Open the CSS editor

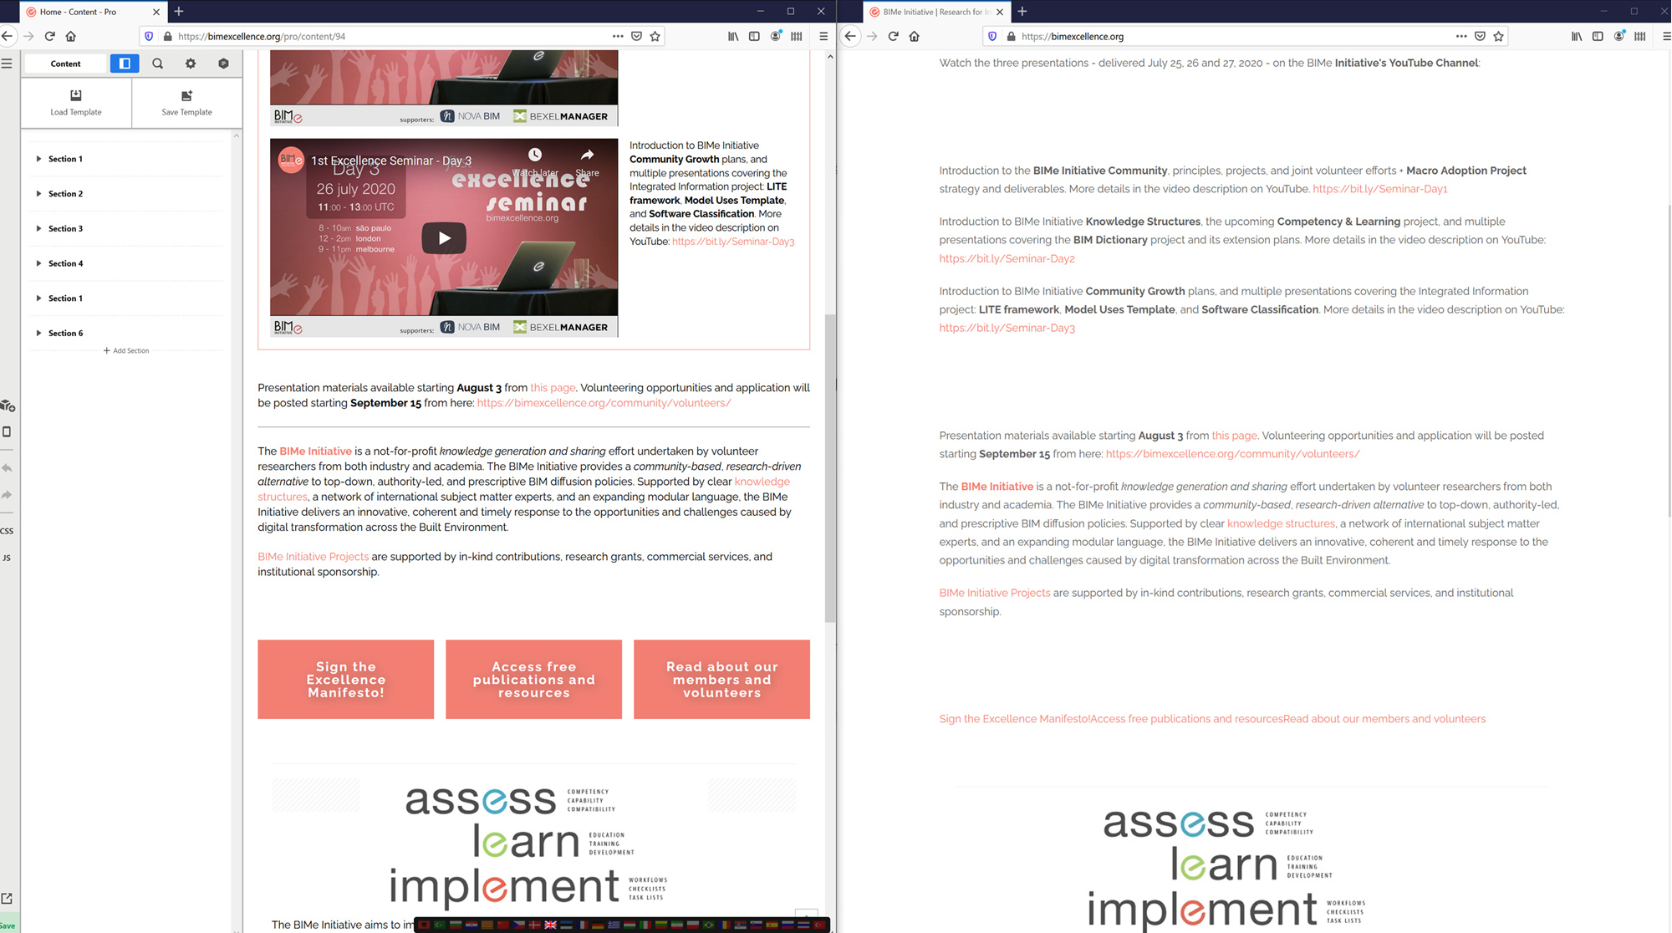(x=7, y=531)
